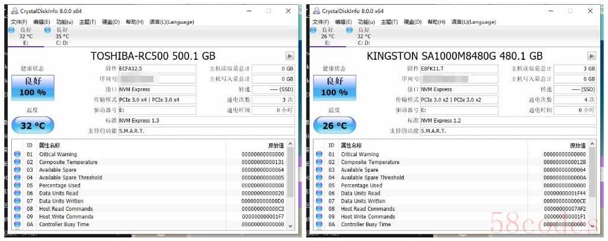
Task: Click scrollbar down arrow in TOSHIBA attribute list
Action: pyautogui.click(x=291, y=225)
